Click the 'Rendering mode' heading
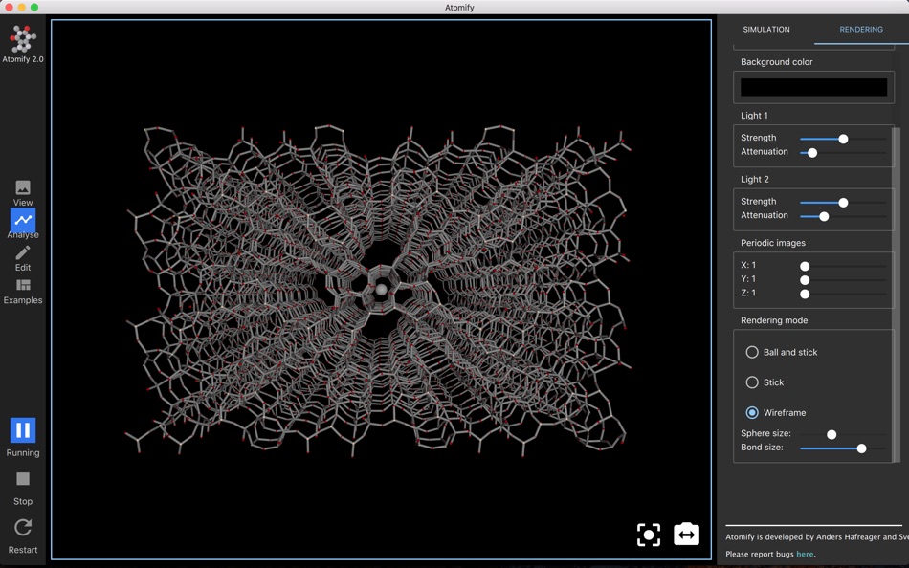The height and width of the screenshot is (568, 909). click(774, 320)
